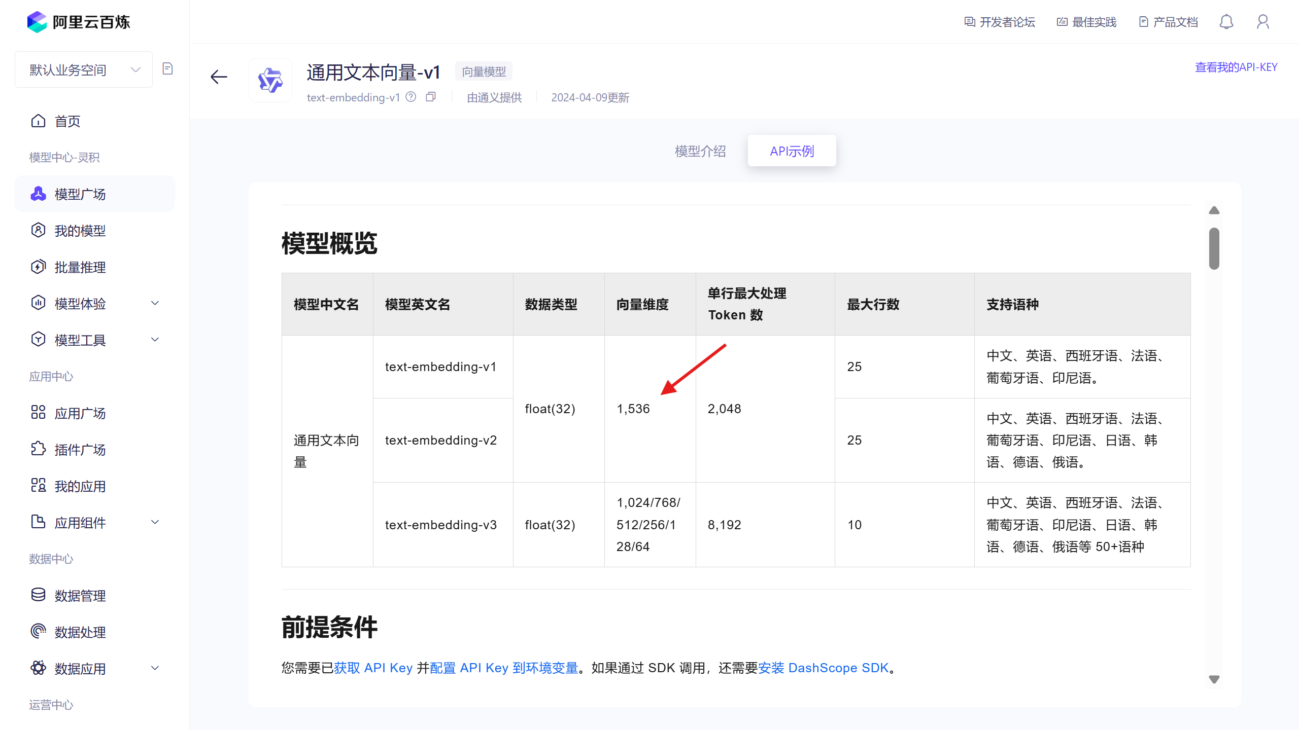The width and height of the screenshot is (1299, 730).
Task: Go to 批量推理 in the sidebar
Action: coord(80,267)
